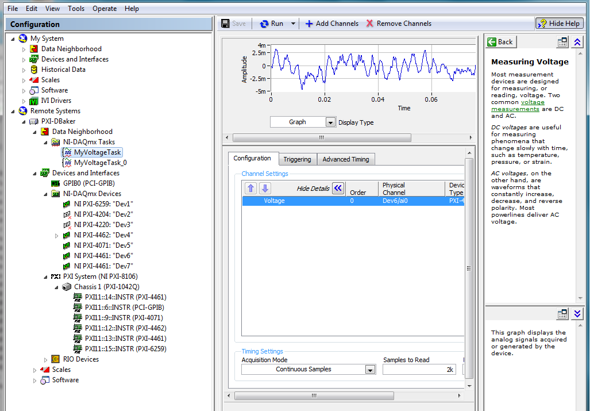Image resolution: width=590 pixels, height=411 pixels.
Task: Expand the lower context help chevron
Action: click(x=577, y=314)
